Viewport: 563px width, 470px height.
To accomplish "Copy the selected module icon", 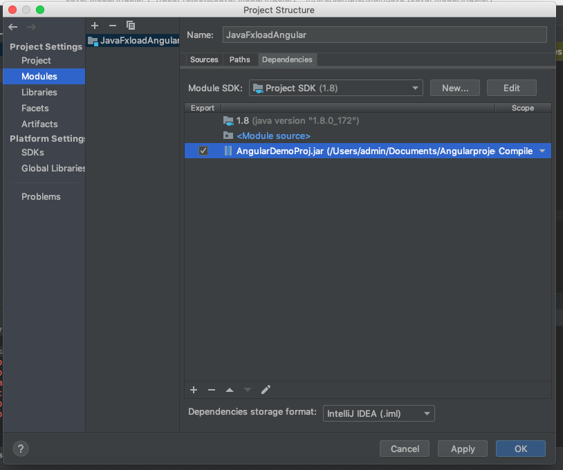I will [131, 26].
